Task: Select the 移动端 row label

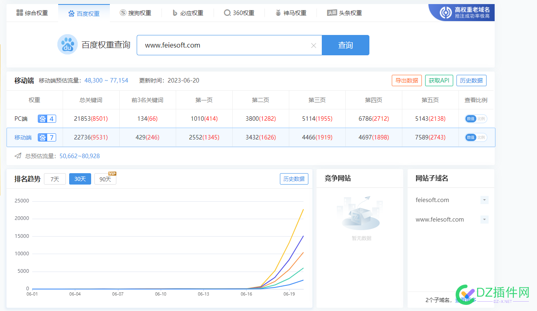Action: coord(23,137)
